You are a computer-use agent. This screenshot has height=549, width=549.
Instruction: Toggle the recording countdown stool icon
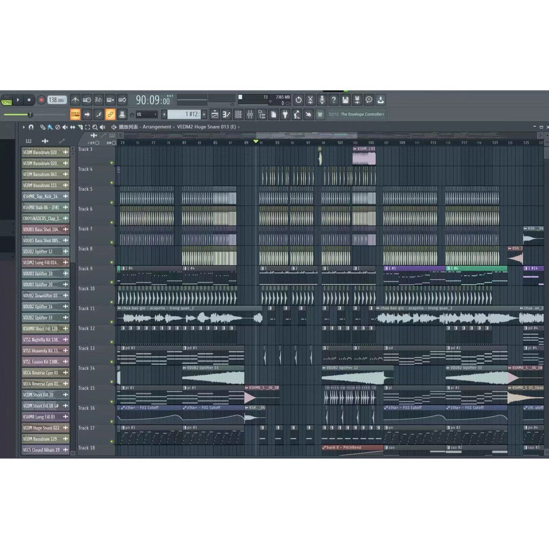click(123, 114)
